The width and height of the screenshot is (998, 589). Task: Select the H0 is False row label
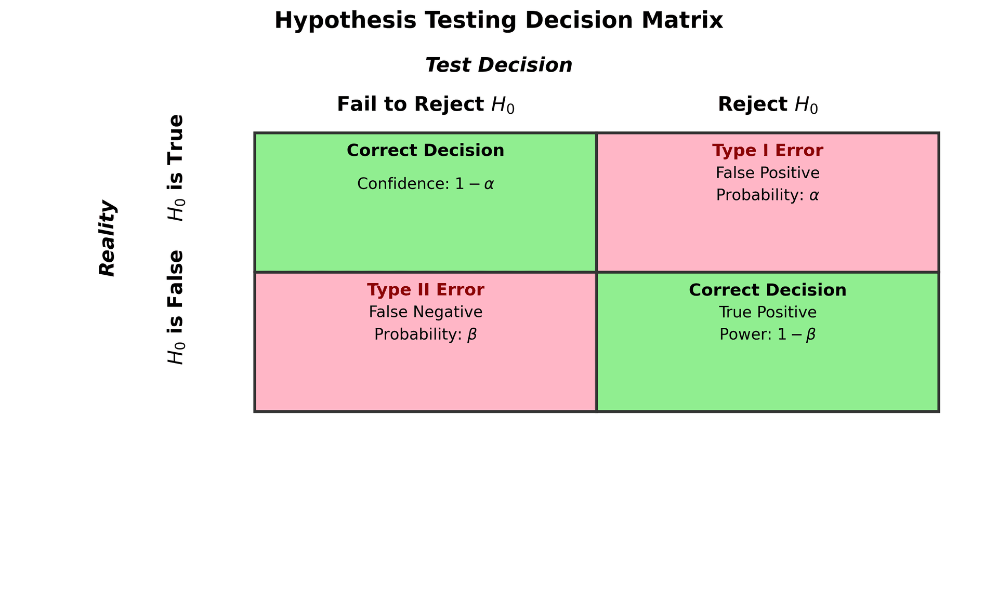[x=176, y=307]
